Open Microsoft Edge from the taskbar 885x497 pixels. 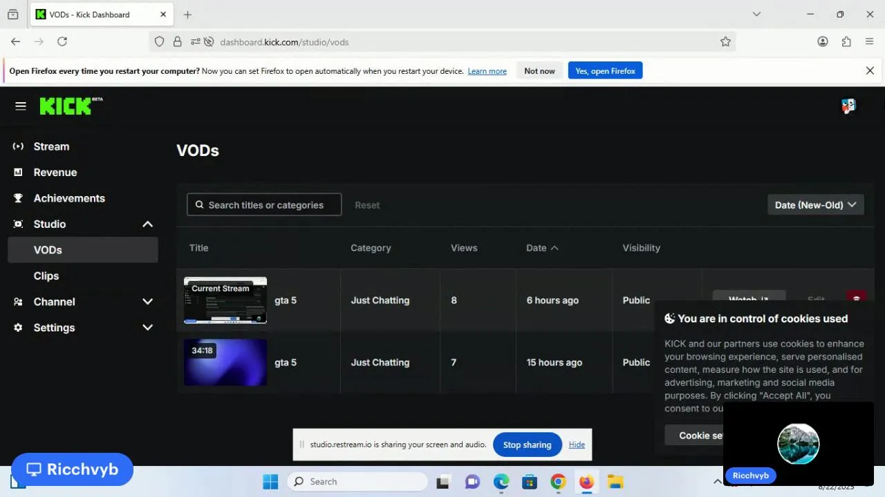pos(501,482)
